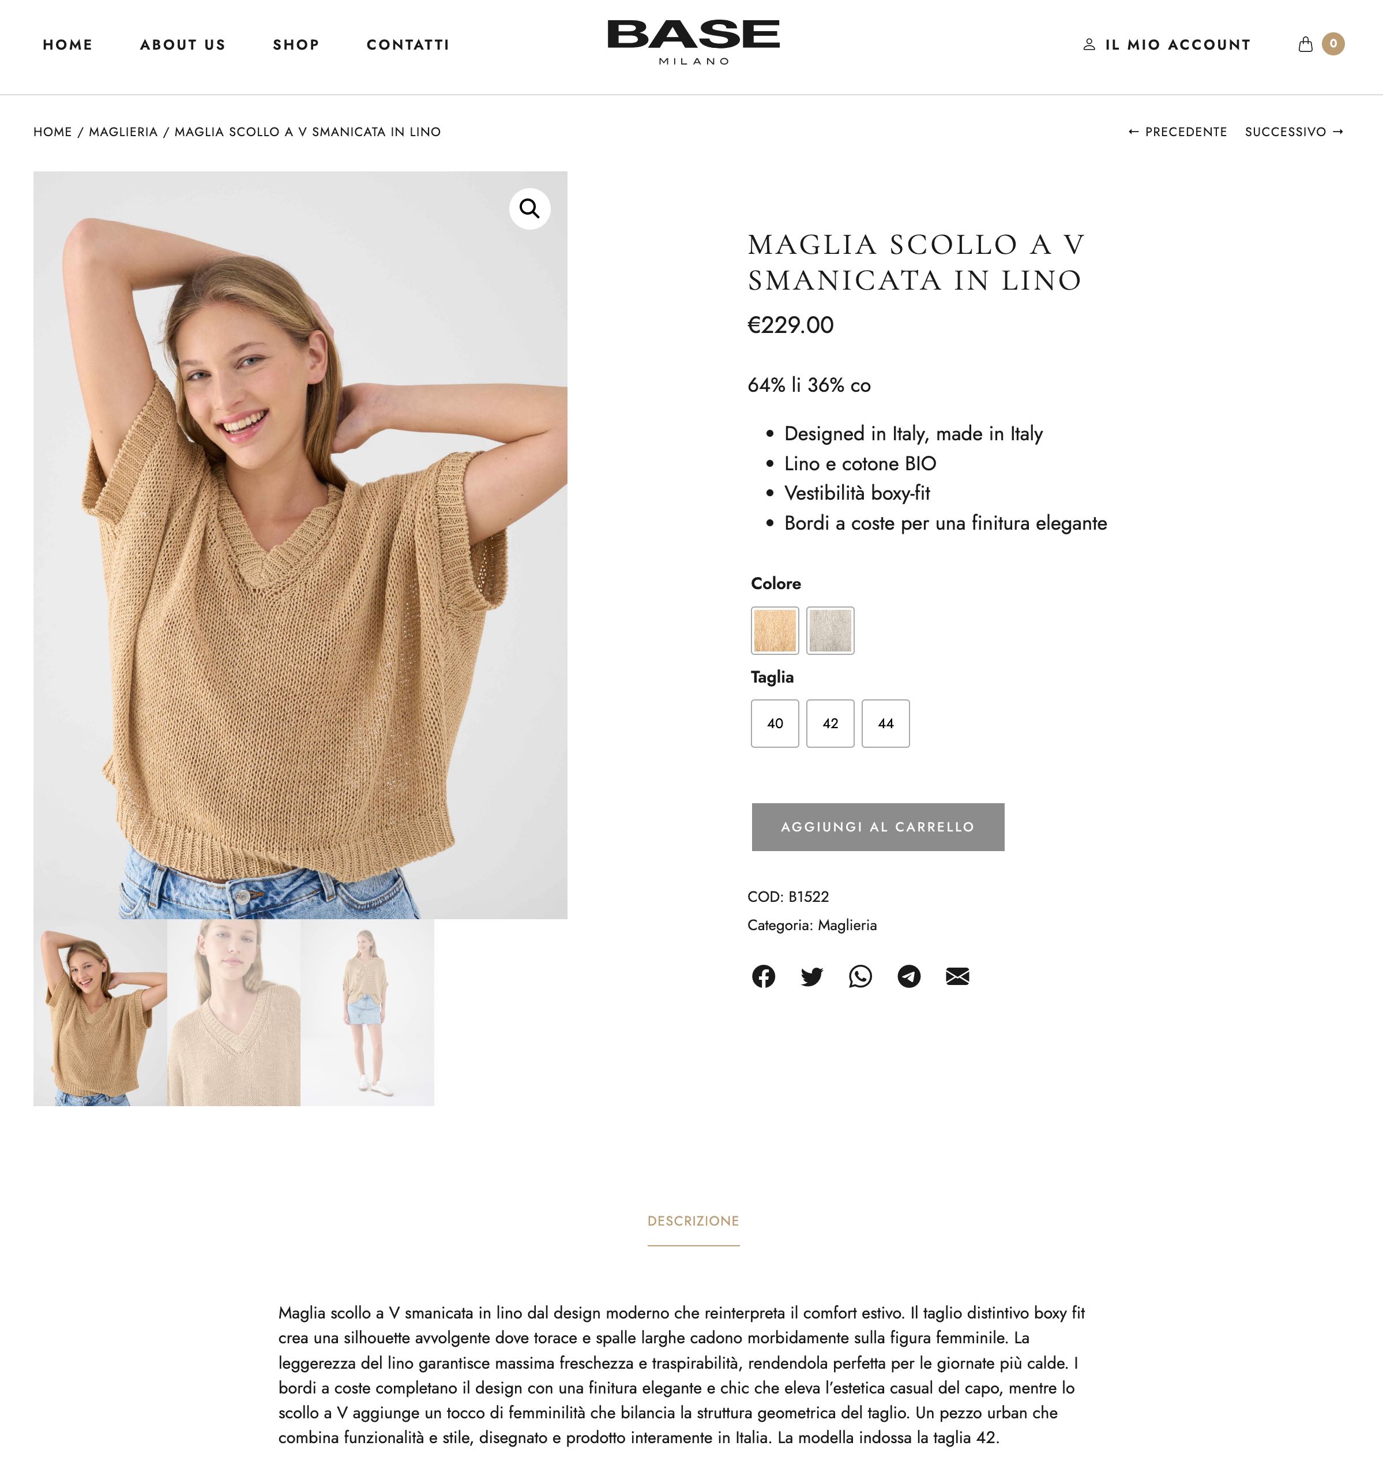Screen dimensions: 1383x1461
Task: Open the shopping bag cart icon
Action: pyautogui.click(x=1306, y=44)
